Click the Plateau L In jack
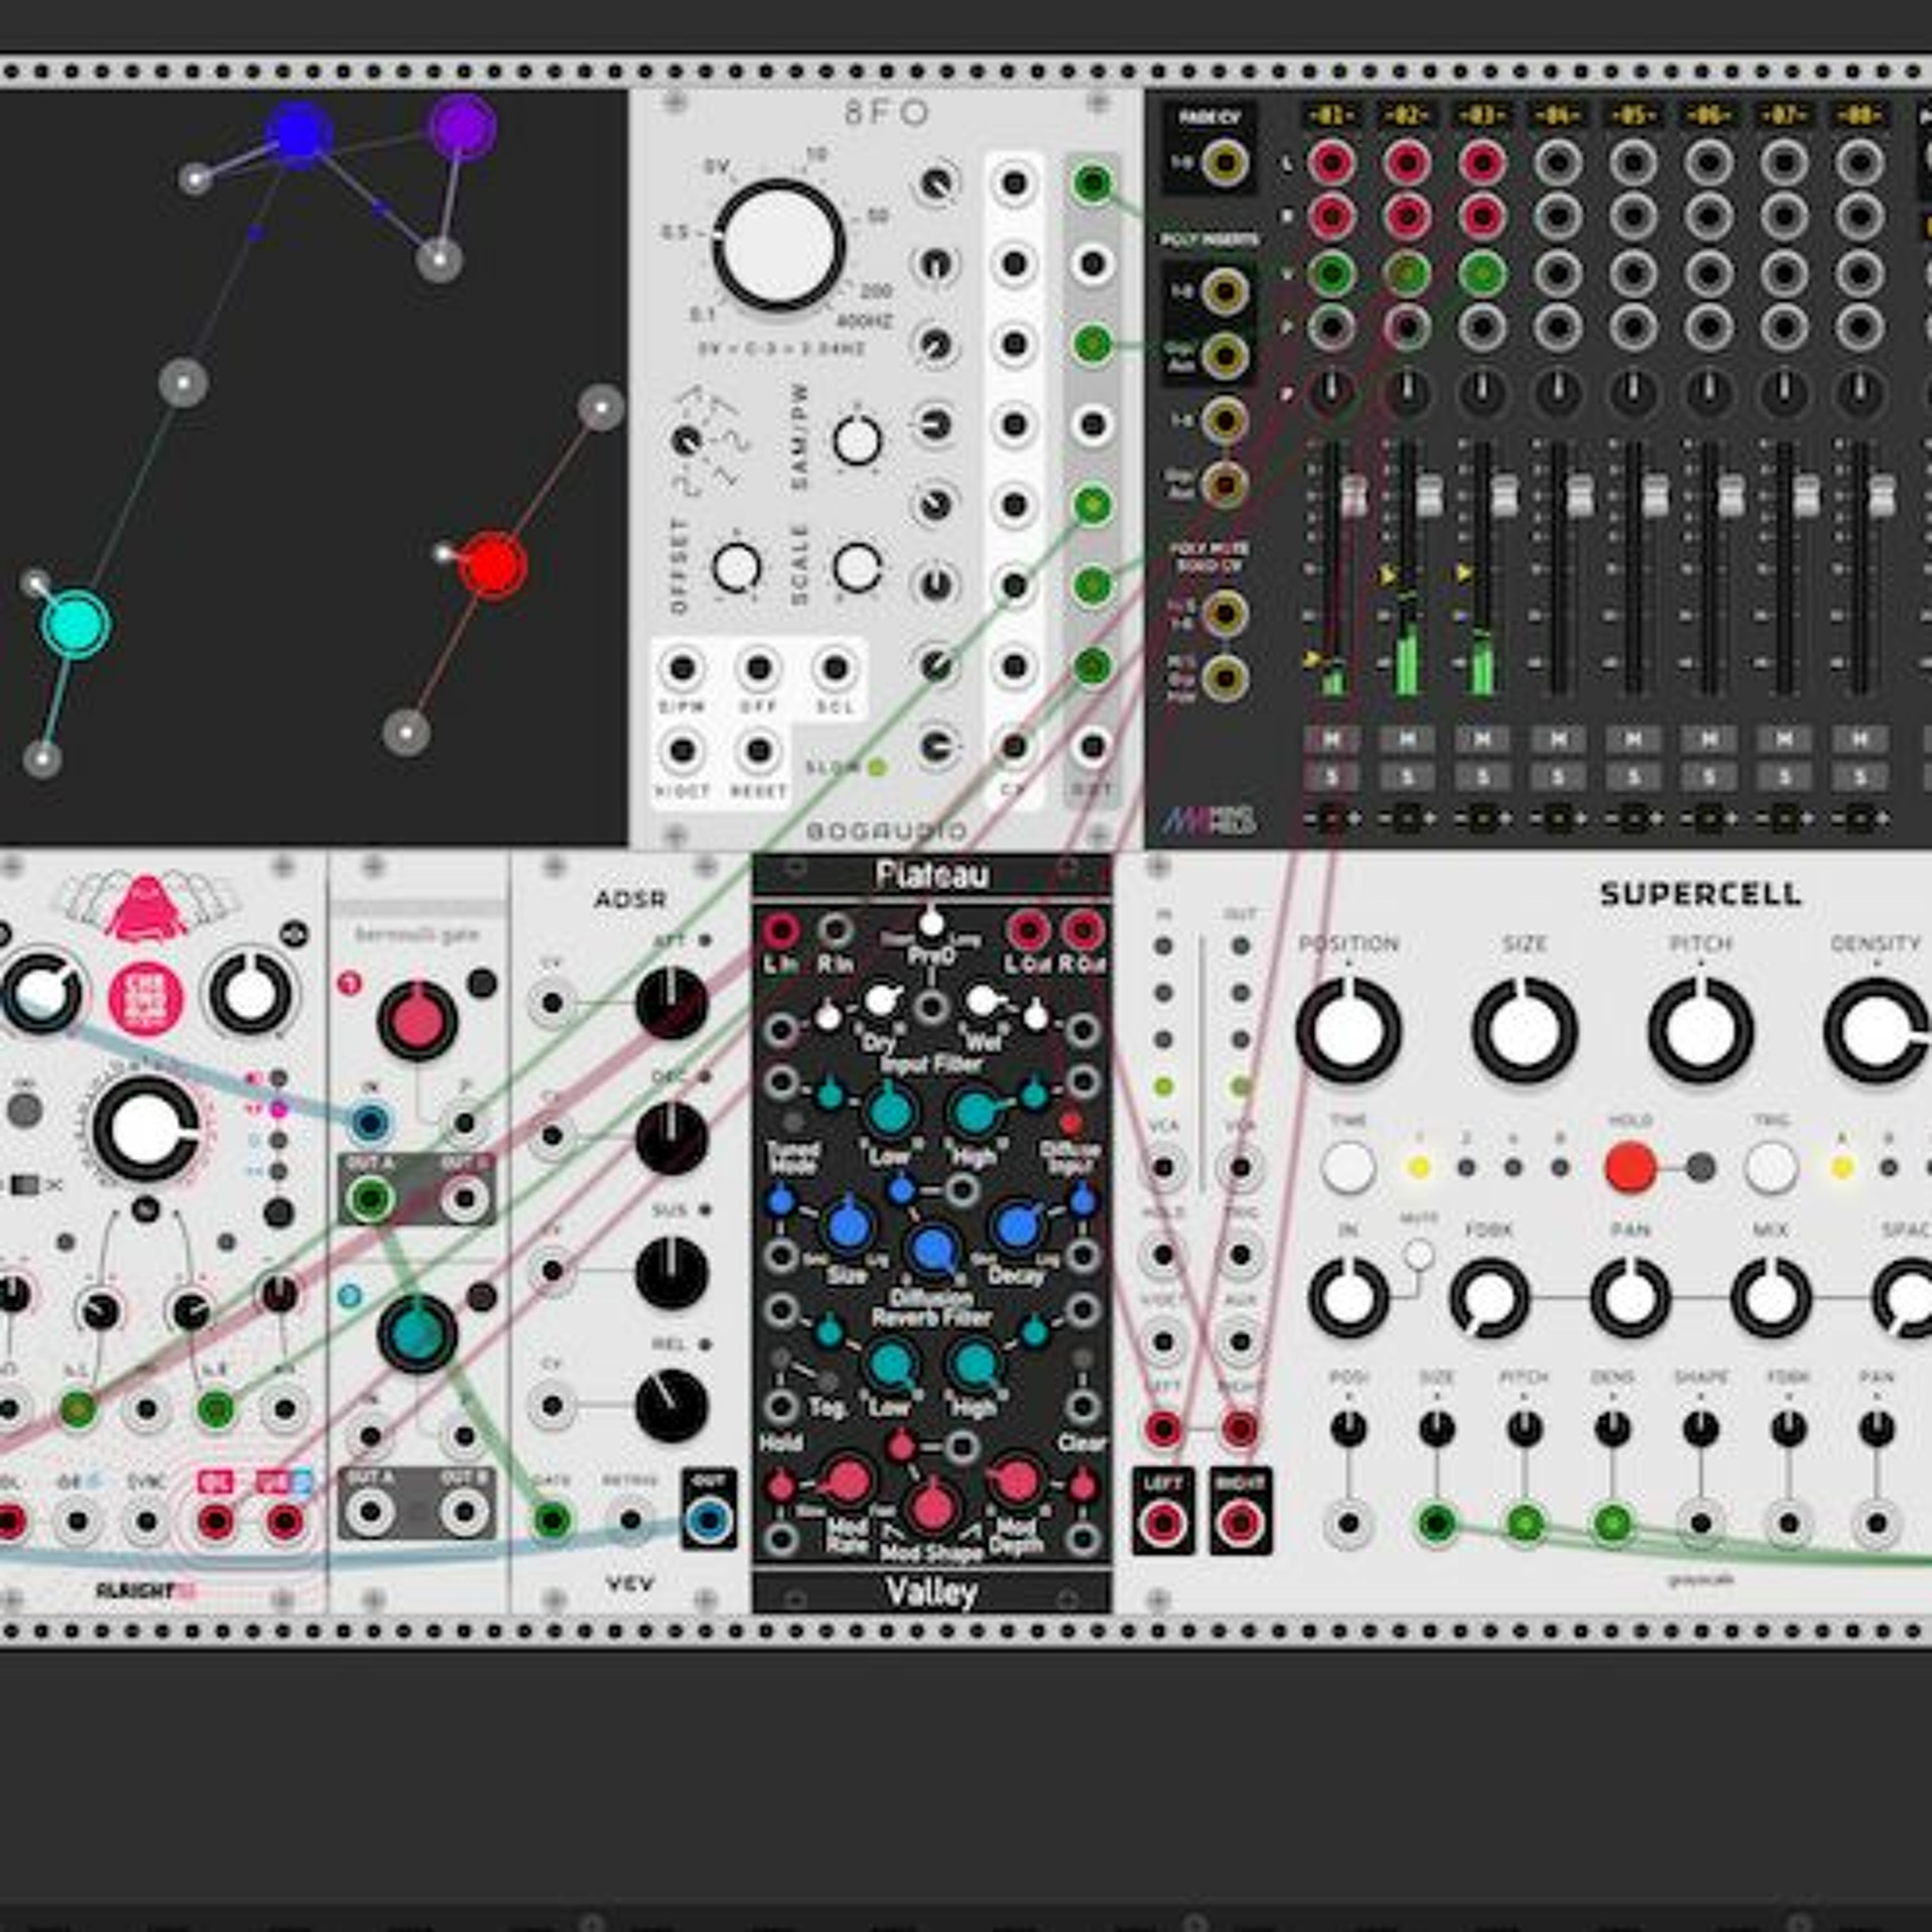This screenshot has width=1932, height=1932. [780, 931]
